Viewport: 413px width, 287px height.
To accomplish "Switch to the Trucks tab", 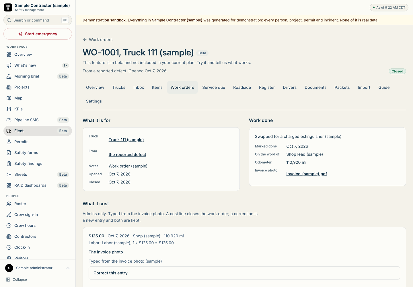I will point(119,88).
